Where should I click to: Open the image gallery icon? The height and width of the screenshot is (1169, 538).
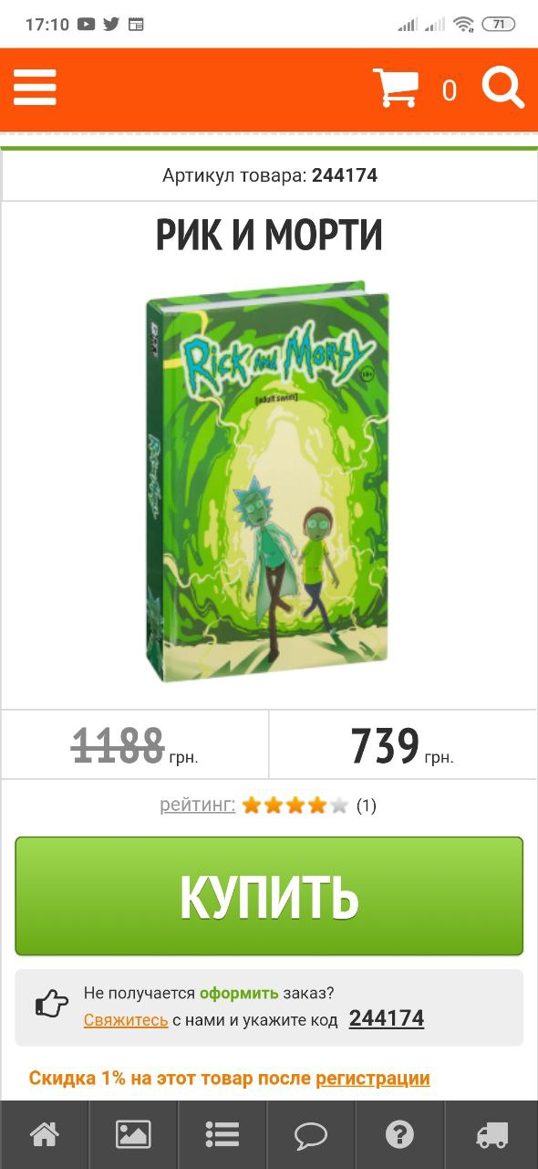[x=133, y=1134]
